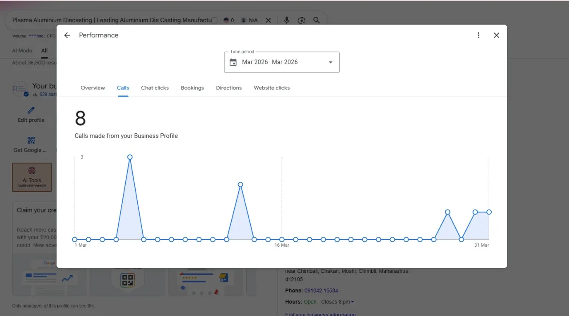Expand the Time period dropdown arrow
The height and width of the screenshot is (316, 569).
tap(330, 62)
